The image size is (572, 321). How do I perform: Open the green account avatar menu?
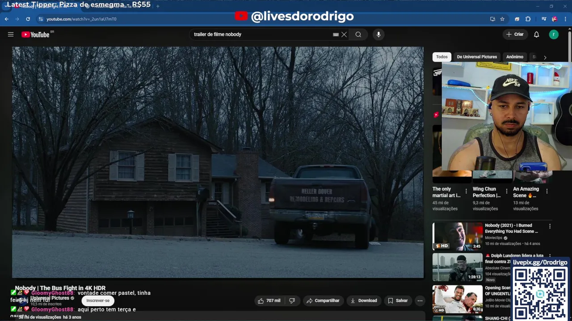click(554, 34)
